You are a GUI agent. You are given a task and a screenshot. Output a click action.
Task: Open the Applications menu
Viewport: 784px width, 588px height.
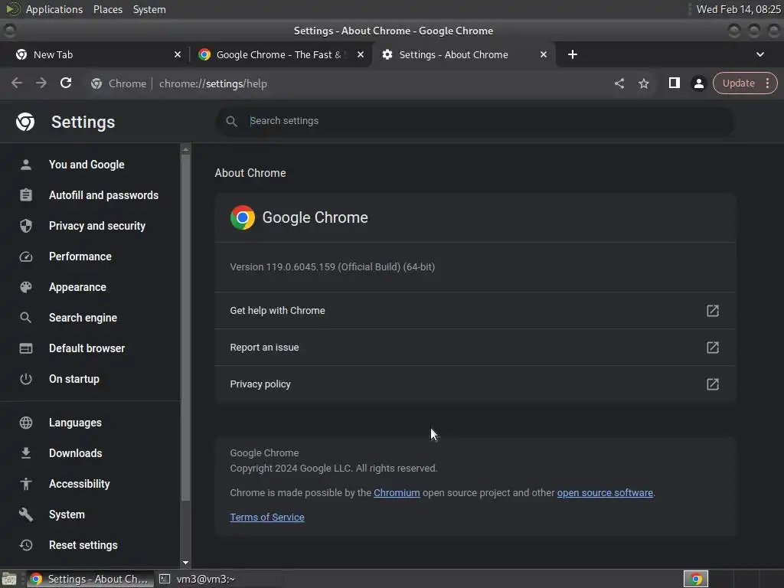click(54, 9)
